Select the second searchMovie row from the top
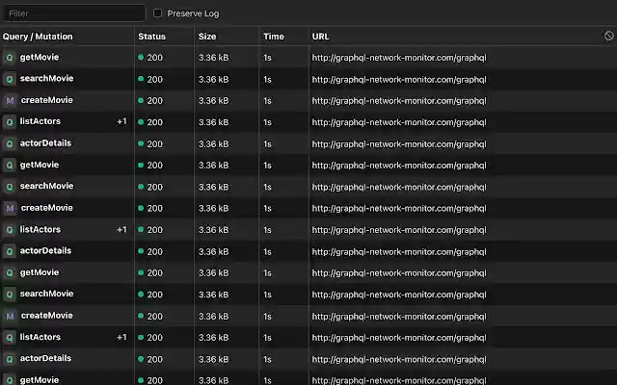 (x=308, y=187)
